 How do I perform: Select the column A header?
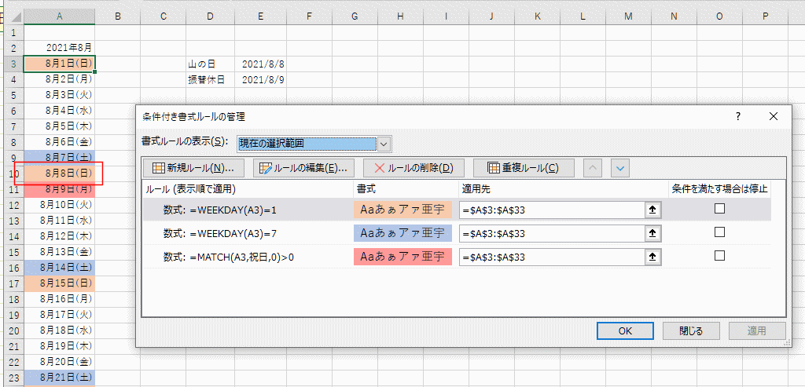click(x=60, y=16)
